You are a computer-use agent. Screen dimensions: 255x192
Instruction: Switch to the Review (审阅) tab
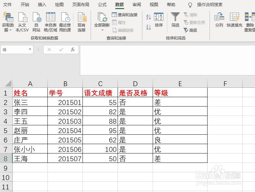click(137, 5)
